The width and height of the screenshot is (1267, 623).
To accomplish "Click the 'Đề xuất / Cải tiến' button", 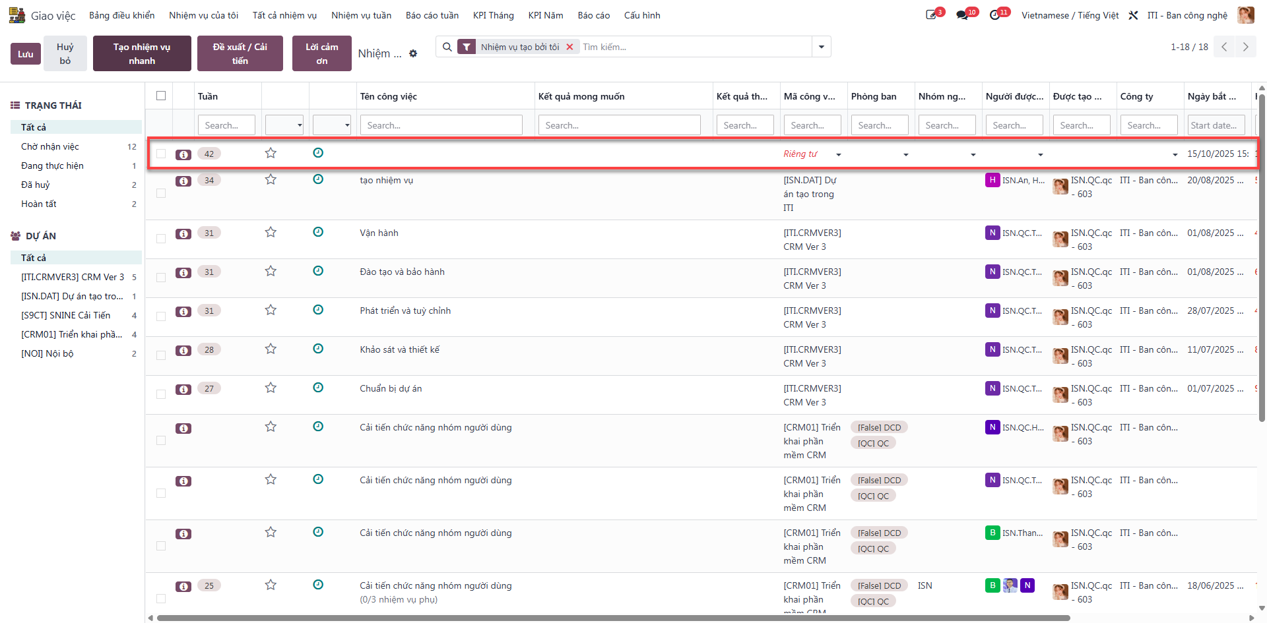I will (x=240, y=53).
